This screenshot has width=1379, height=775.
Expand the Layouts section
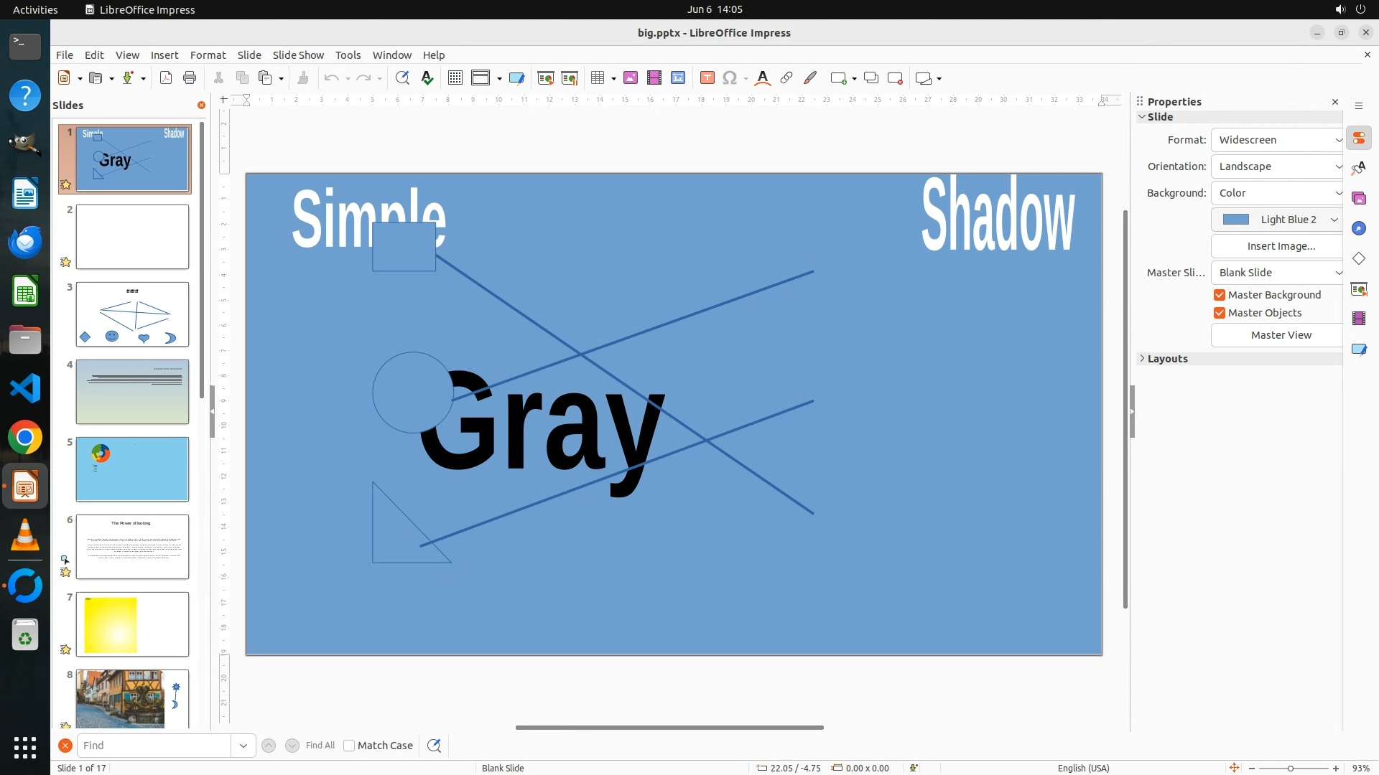1167,359
